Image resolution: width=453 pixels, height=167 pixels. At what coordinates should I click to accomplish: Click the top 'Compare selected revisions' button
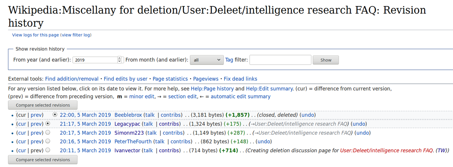[43, 105]
